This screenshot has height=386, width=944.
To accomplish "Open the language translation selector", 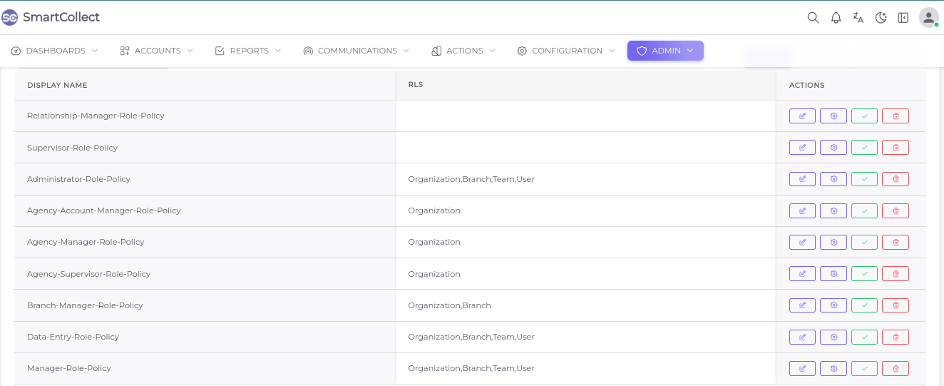I will [858, 18].
